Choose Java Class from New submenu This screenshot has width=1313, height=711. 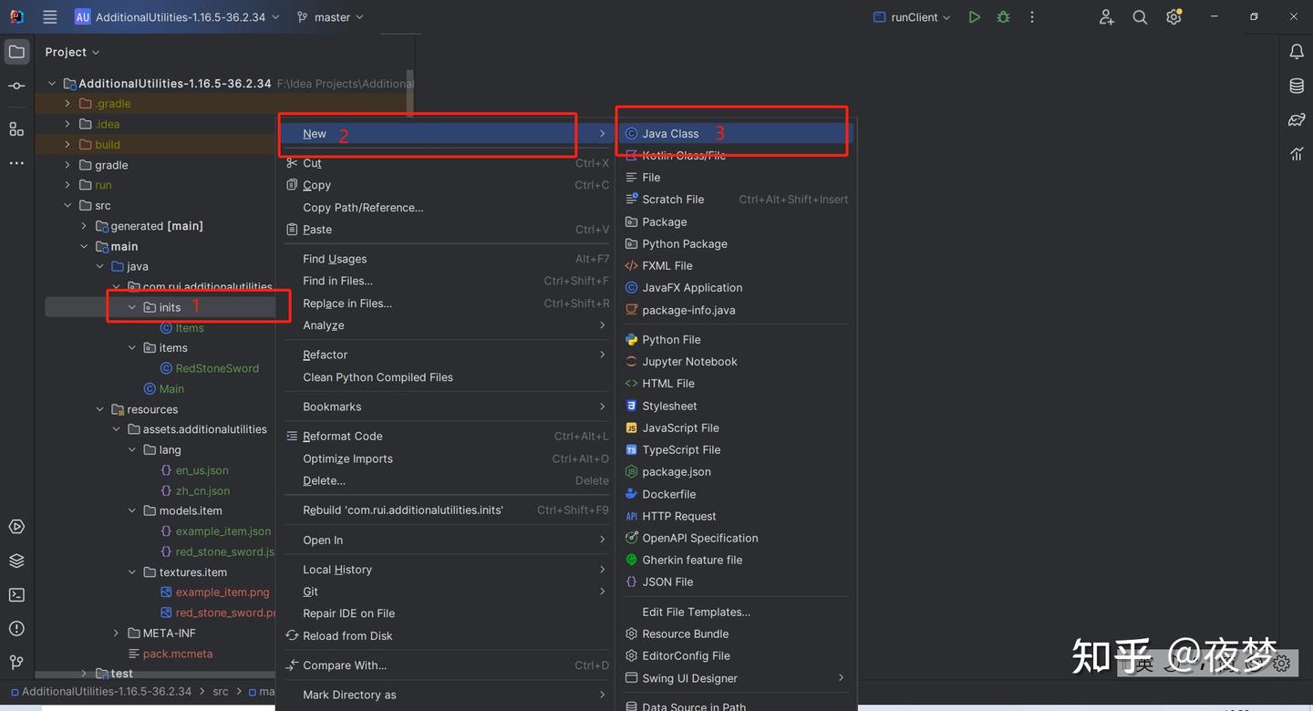click(736, 133)
